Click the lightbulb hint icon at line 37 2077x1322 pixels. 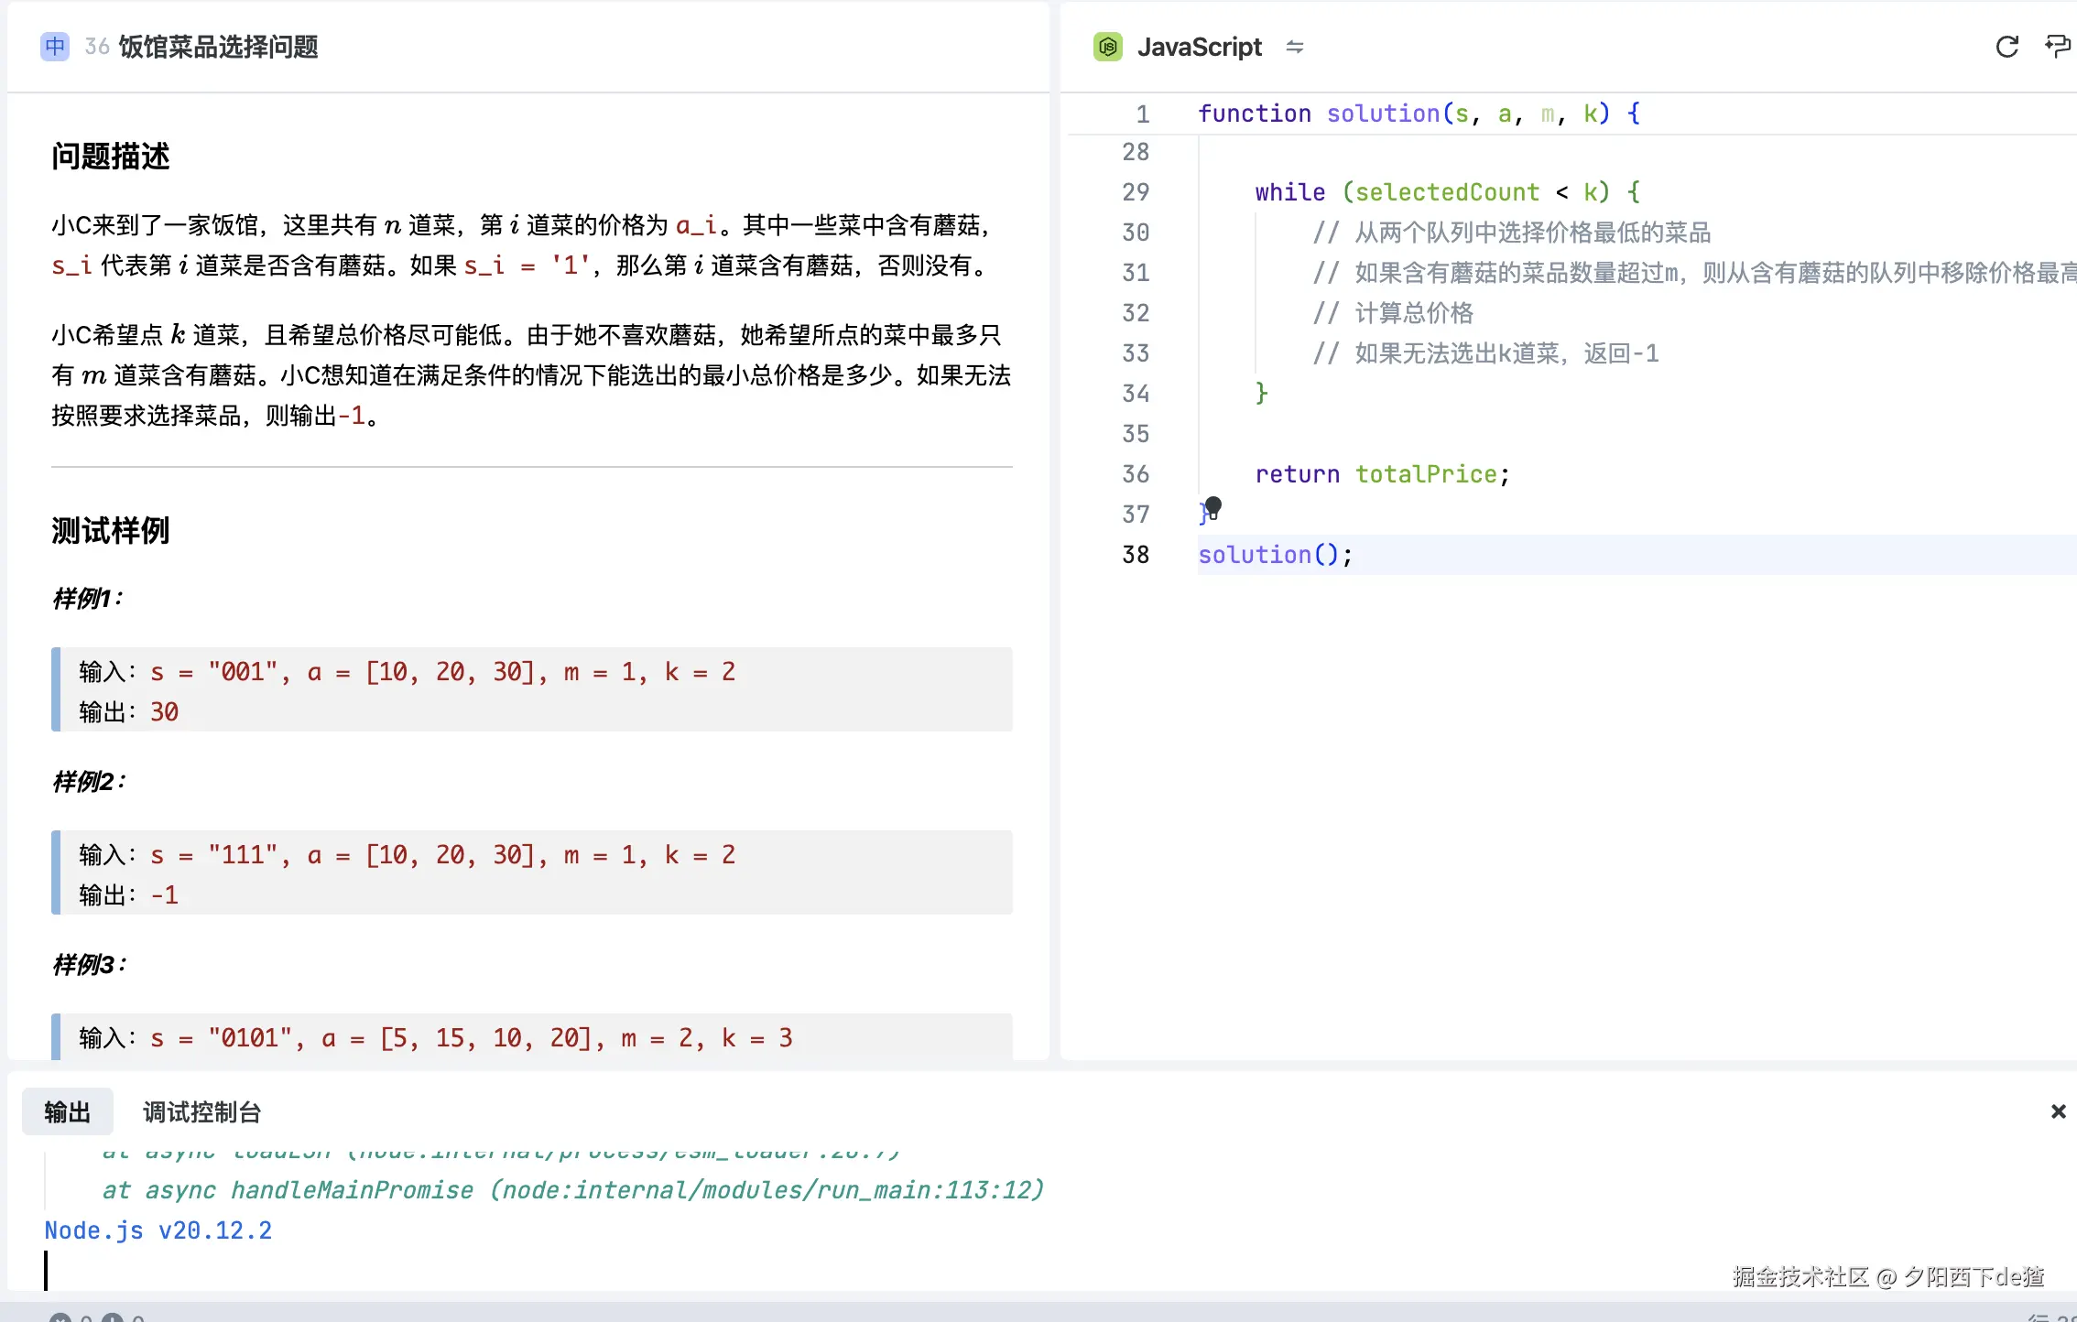point(1212,506)
